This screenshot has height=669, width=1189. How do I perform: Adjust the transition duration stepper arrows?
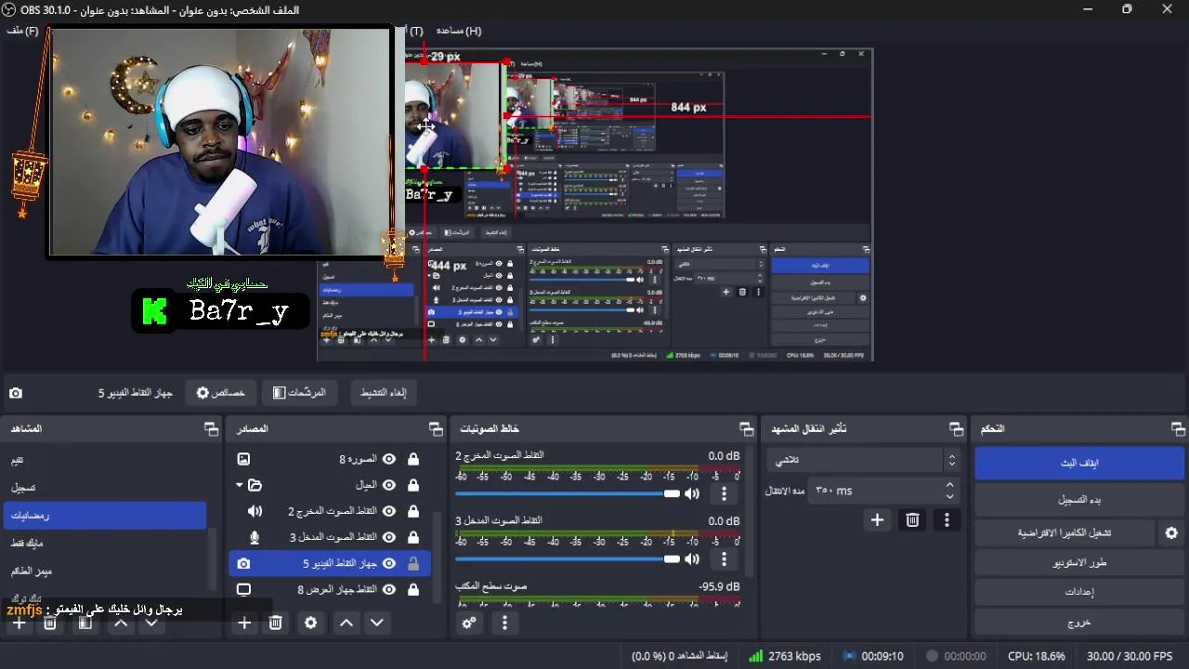point(949,491)
